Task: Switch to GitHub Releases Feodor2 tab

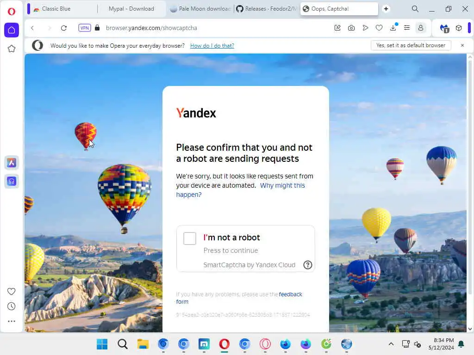Action: (266, 9)
